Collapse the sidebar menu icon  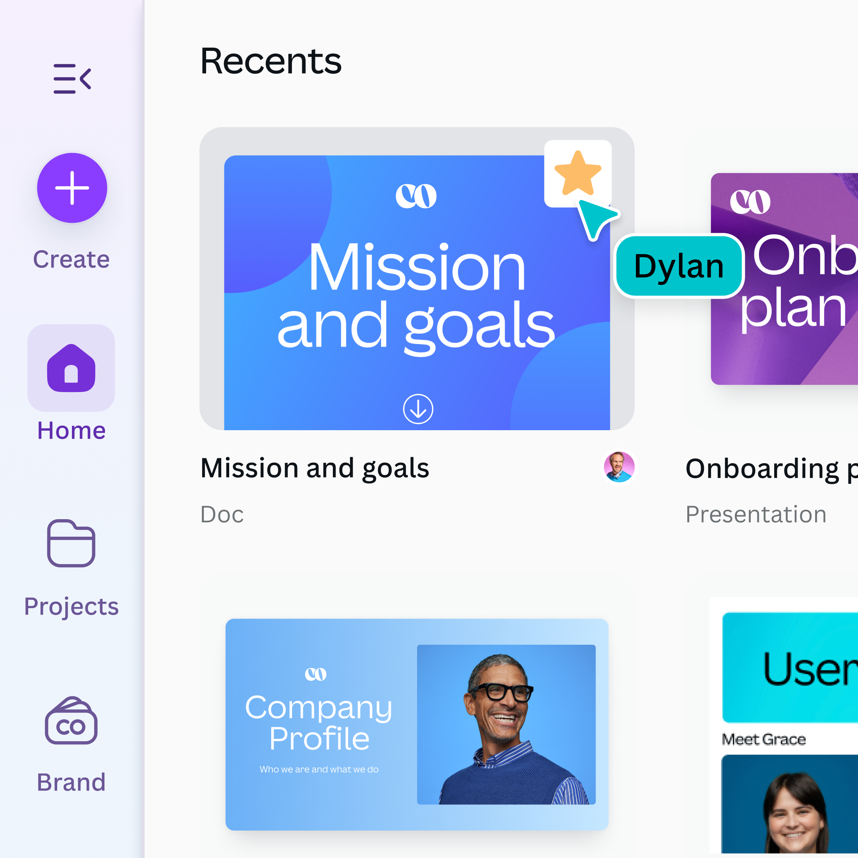pyautogui.click(x=72, y=79)
